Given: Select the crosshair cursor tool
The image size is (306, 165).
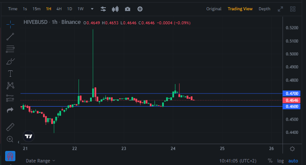Looking at the screenshot, I should (10, 24).
